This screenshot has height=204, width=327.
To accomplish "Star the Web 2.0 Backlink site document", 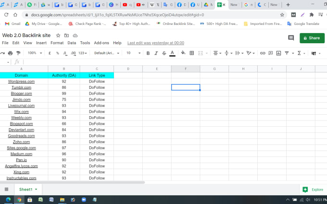I will coord(58,36).
